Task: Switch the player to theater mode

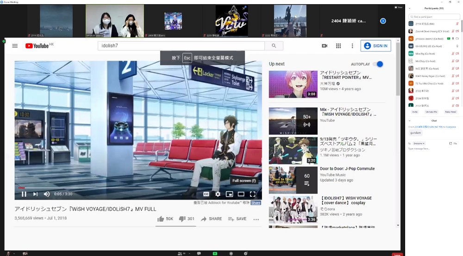Action: 241,194
